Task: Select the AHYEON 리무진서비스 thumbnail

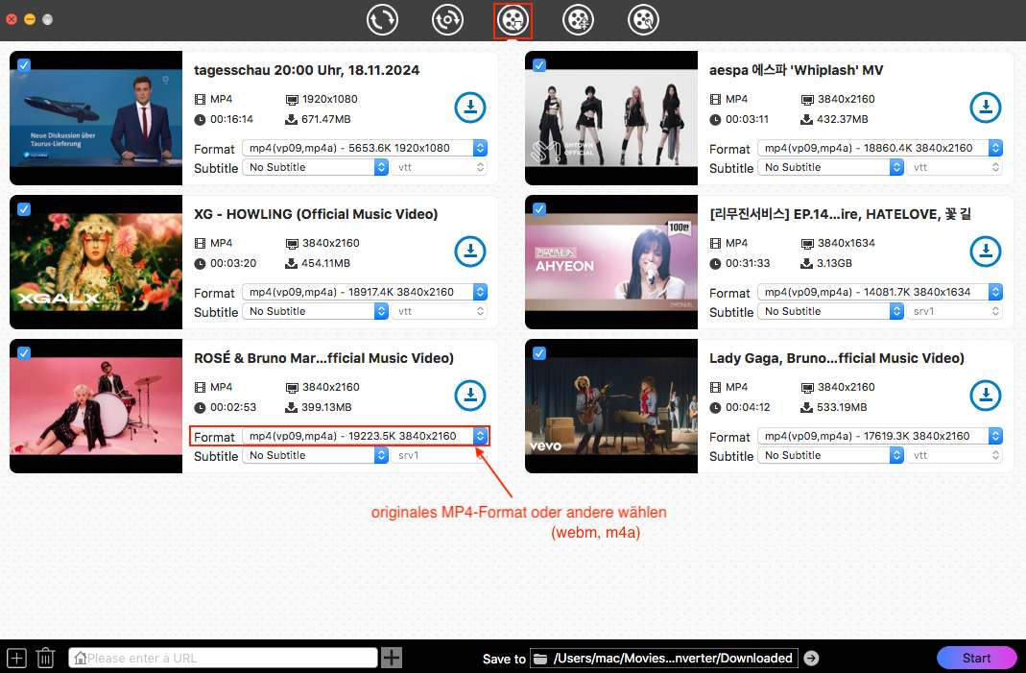Action: tap(611, 262)
